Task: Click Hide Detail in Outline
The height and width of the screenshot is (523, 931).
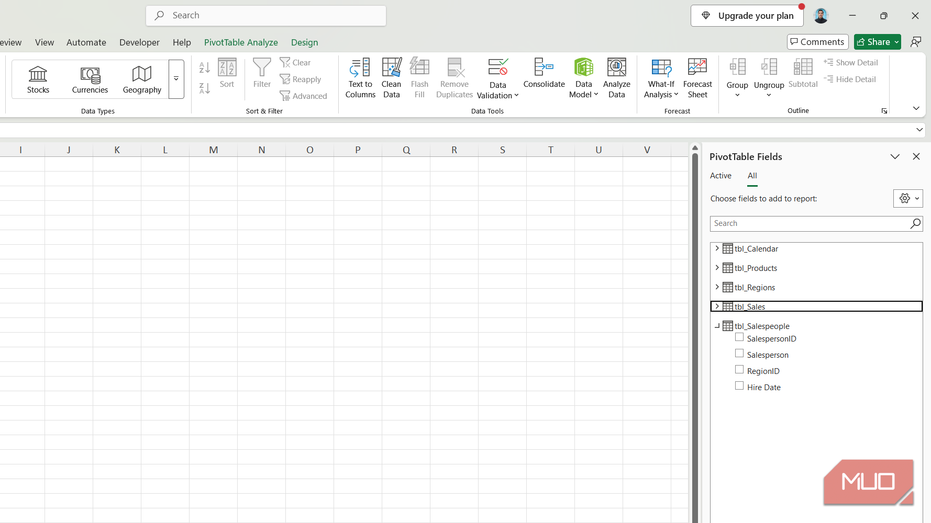Action: coord(849,79)
